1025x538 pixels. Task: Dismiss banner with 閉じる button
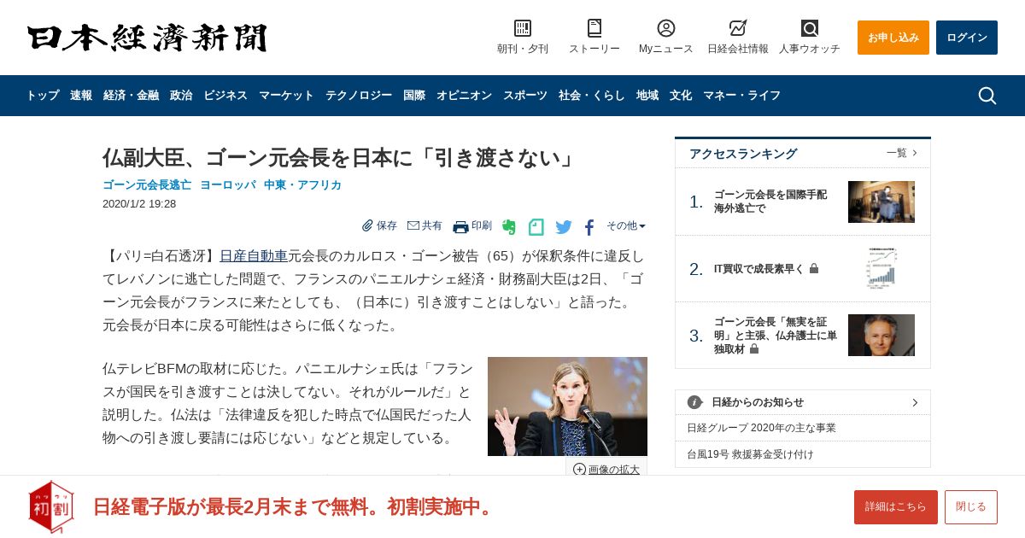point(971,507)
